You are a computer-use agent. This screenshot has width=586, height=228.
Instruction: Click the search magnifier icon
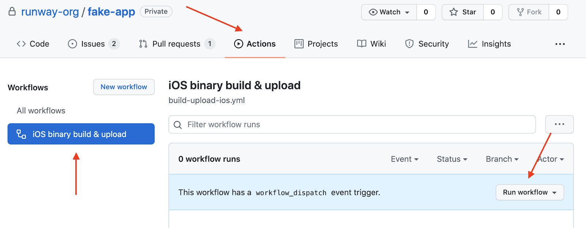178,125
